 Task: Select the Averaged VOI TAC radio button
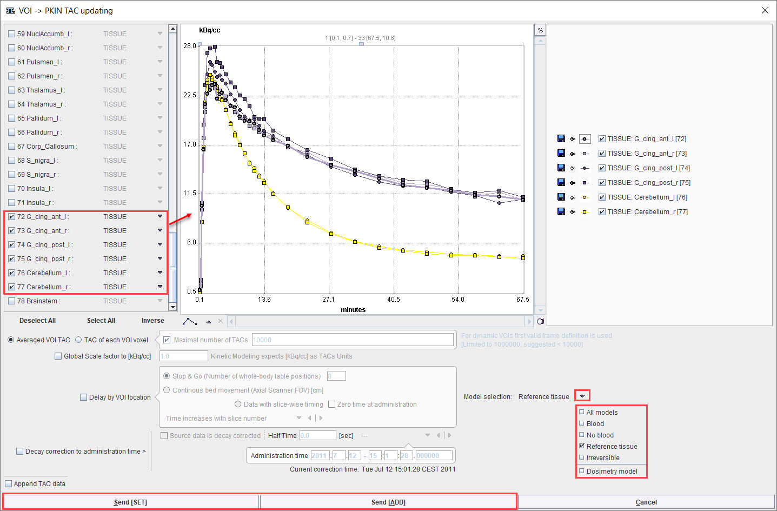click(11, 340)
